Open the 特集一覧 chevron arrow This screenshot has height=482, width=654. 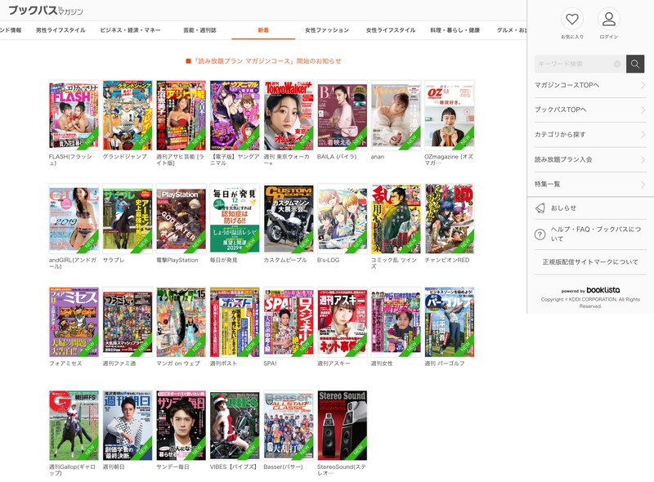point(643,185)
